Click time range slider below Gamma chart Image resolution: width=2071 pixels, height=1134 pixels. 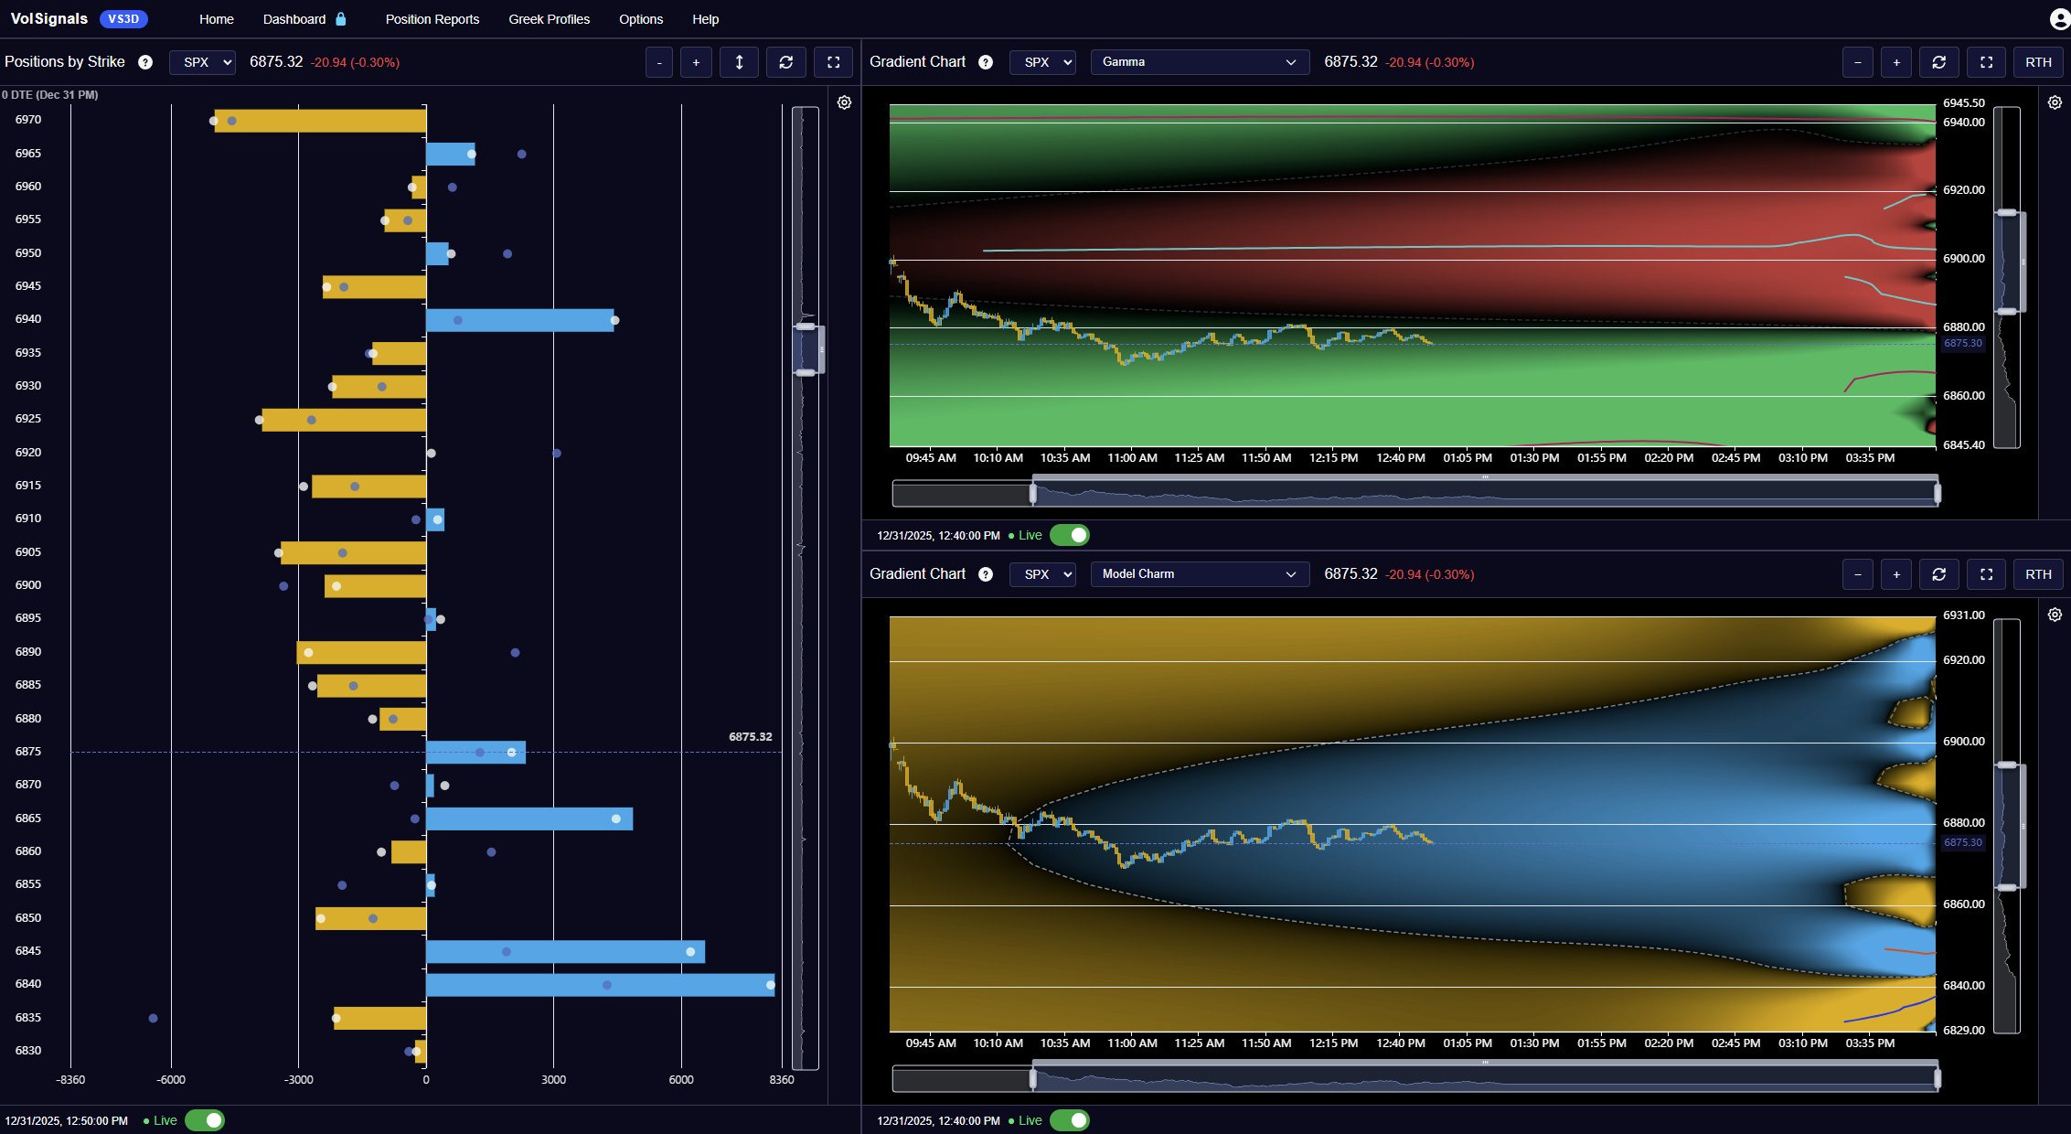pos(1484,494)
